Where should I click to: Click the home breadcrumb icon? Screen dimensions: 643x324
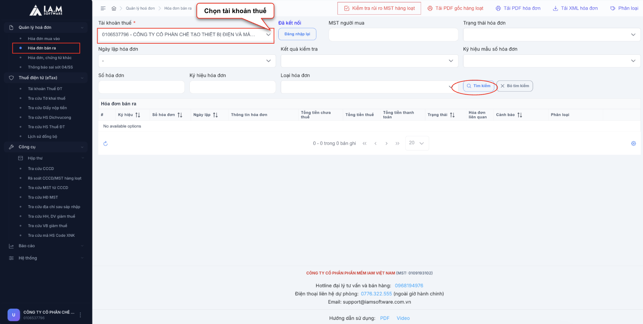(x=114, y=8)
